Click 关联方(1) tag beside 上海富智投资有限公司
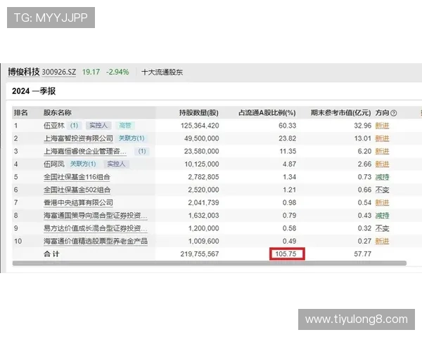The width and height of the screenshot is (422, 337). pos(132,138)
